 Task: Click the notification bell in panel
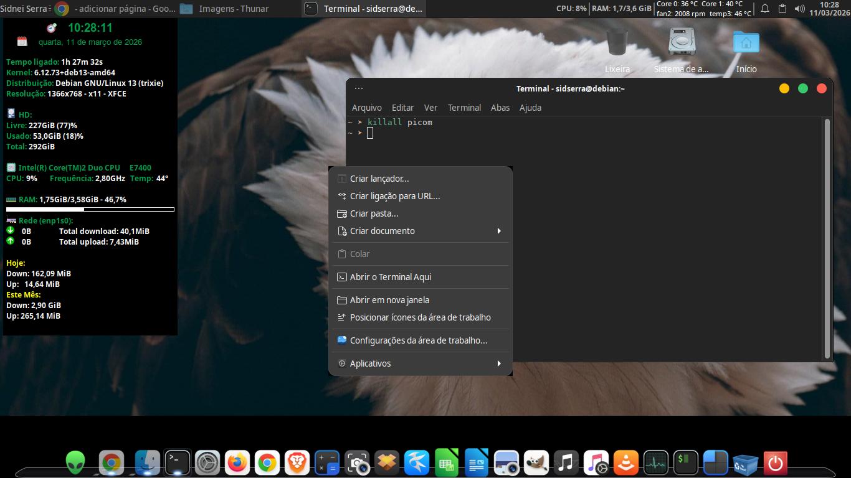pyautogui.click(x=765, y=9)
